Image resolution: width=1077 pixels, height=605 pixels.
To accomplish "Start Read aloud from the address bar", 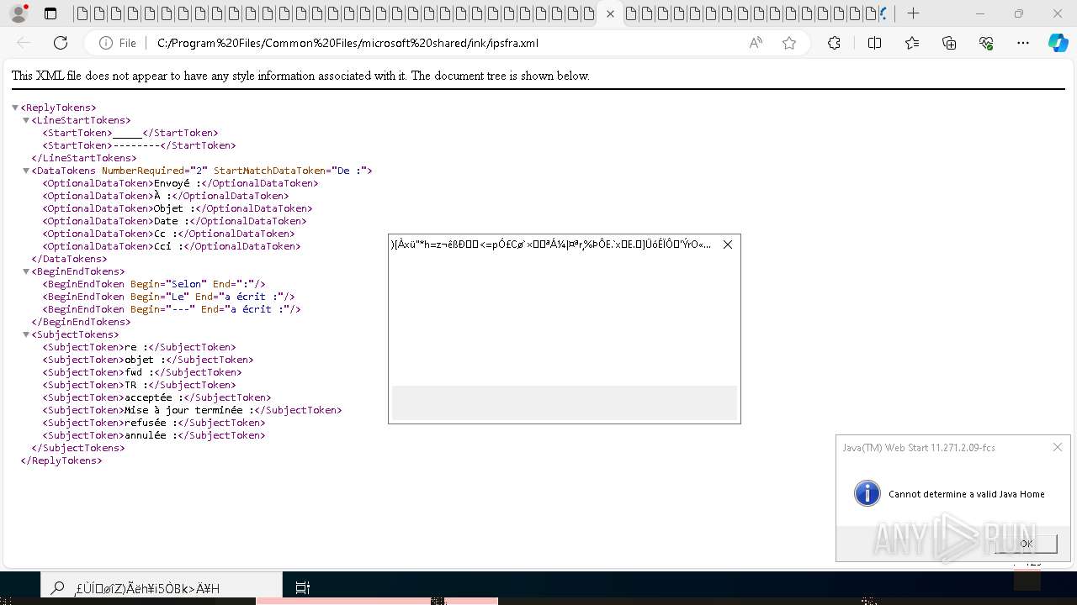I will pos(756,43).
